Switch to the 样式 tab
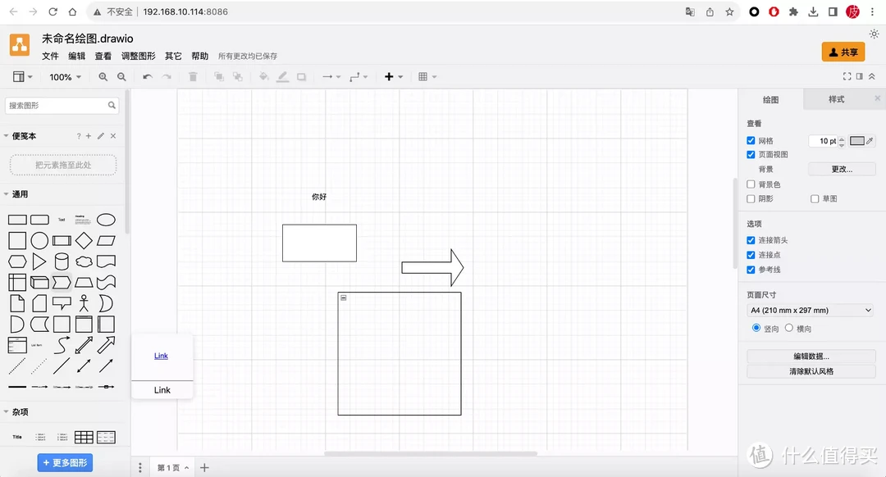Image resolution: width=886 pixels, height=477 pixels. pyautogui.click(x=836, y=99)
